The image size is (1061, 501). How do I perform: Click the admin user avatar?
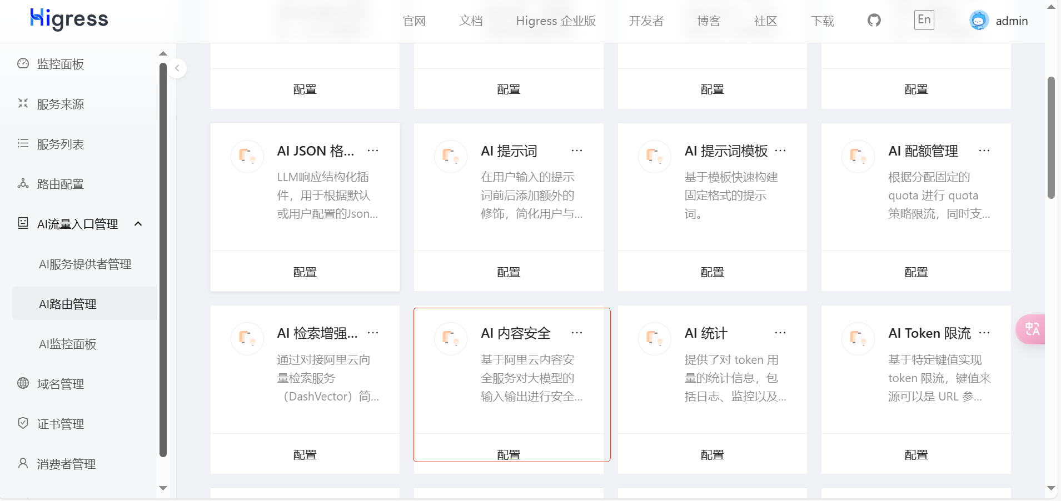point(979,21)
